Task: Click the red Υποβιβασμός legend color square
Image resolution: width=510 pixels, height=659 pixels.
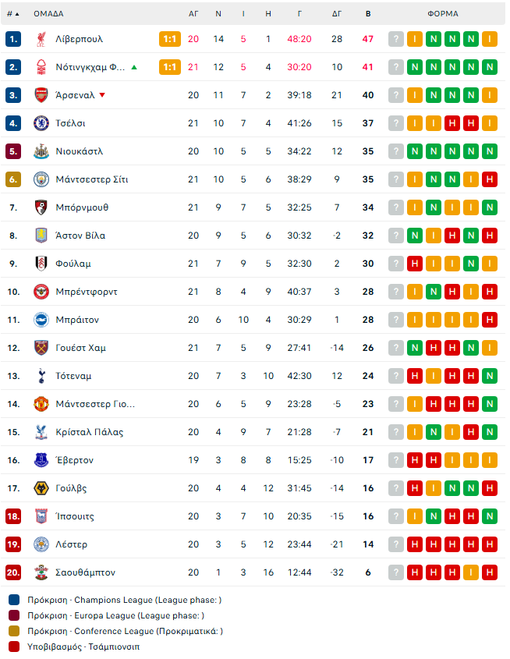Action: click(14, 647)
